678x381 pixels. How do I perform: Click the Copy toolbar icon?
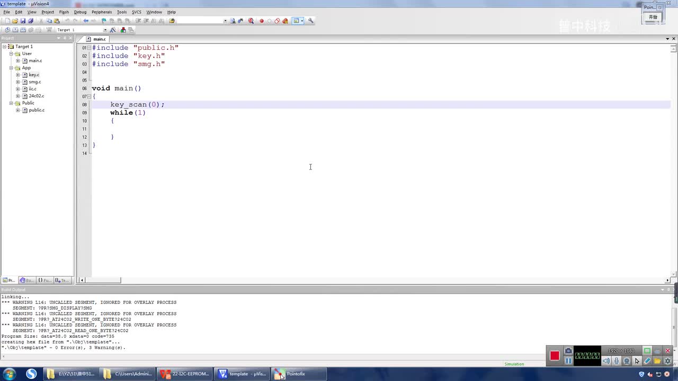[49, 21]
